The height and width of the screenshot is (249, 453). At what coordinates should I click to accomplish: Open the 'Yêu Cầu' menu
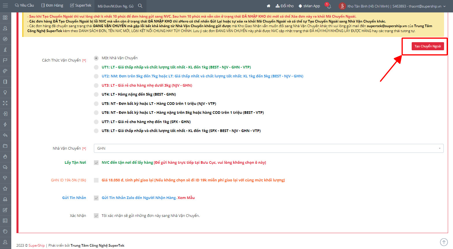24,5
